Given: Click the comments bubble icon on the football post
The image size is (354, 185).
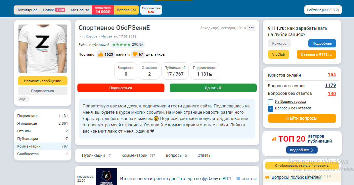Looking at the screenshot, I should tap(238, 179).
